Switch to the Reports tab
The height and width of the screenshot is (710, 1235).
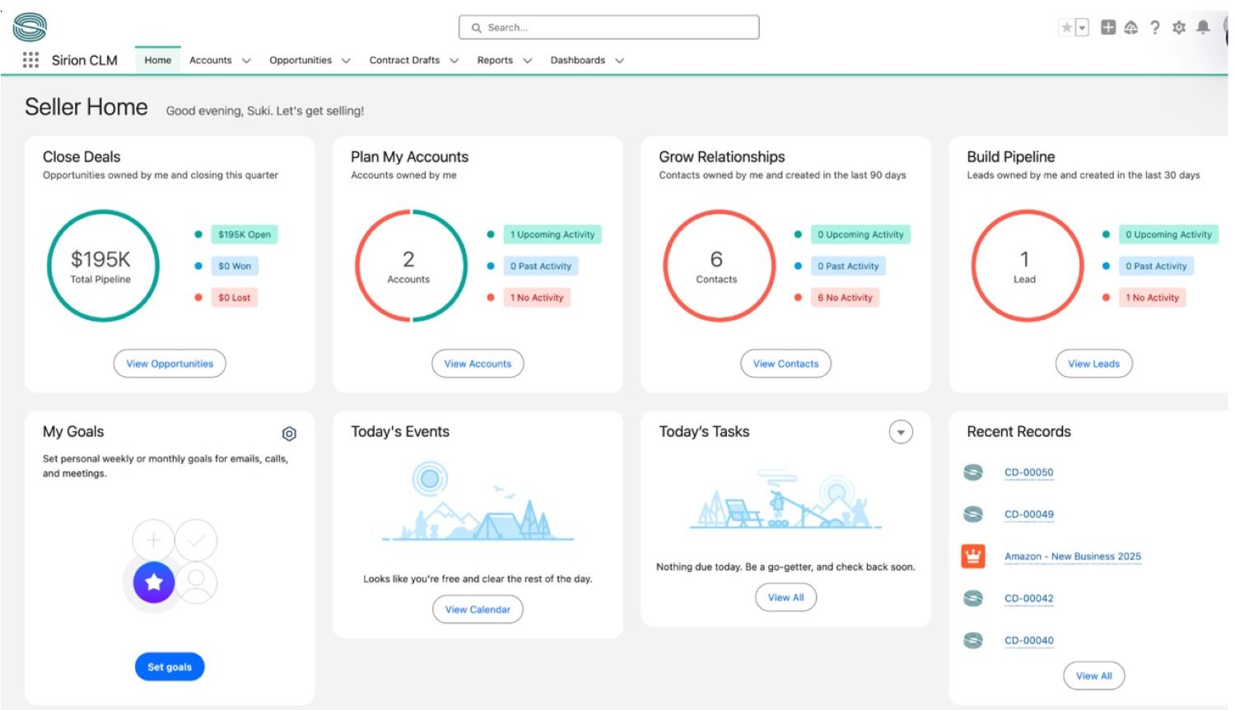point(495,60)
